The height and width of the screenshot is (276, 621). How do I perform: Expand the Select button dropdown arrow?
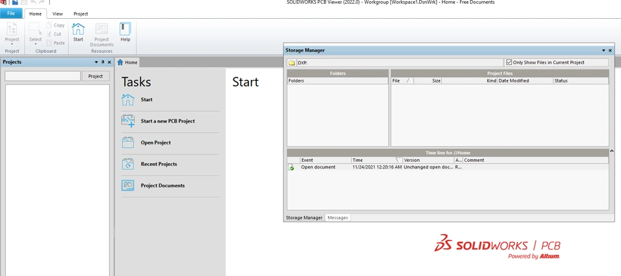[35, 44]
